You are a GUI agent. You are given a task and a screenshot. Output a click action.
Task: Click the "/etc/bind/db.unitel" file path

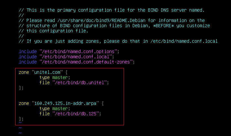click(x=79, y=83)
